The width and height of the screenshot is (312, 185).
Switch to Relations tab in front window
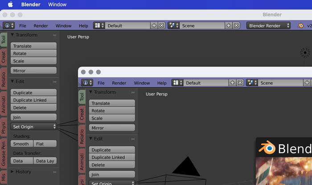[82, 137]
